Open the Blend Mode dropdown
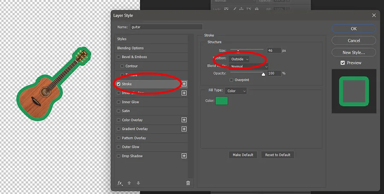The width and height of the screenshot is (384, 194). (x=249, y=67)
